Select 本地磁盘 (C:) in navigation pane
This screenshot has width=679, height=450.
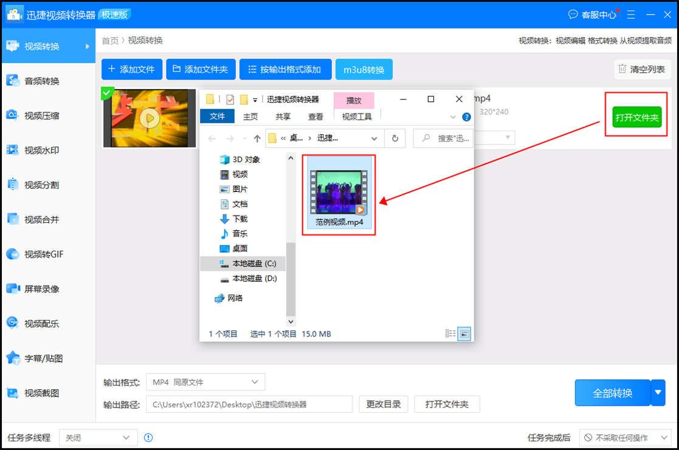coord(243,264)
